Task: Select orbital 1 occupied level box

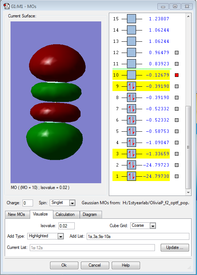Action: tap(131, 176)
